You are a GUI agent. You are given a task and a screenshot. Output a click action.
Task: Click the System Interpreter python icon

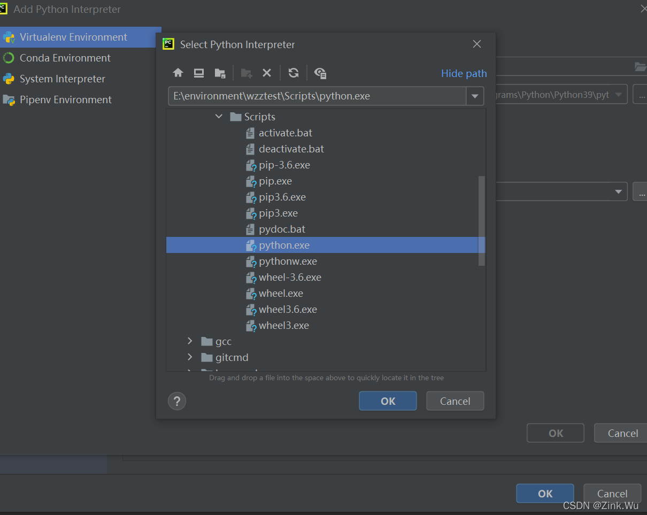(x=9, y=79)
